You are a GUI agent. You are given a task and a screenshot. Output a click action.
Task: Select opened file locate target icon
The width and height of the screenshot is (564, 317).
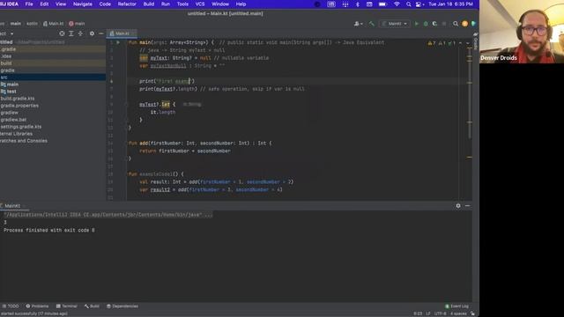pyautogui.click(x=62, y=33)
